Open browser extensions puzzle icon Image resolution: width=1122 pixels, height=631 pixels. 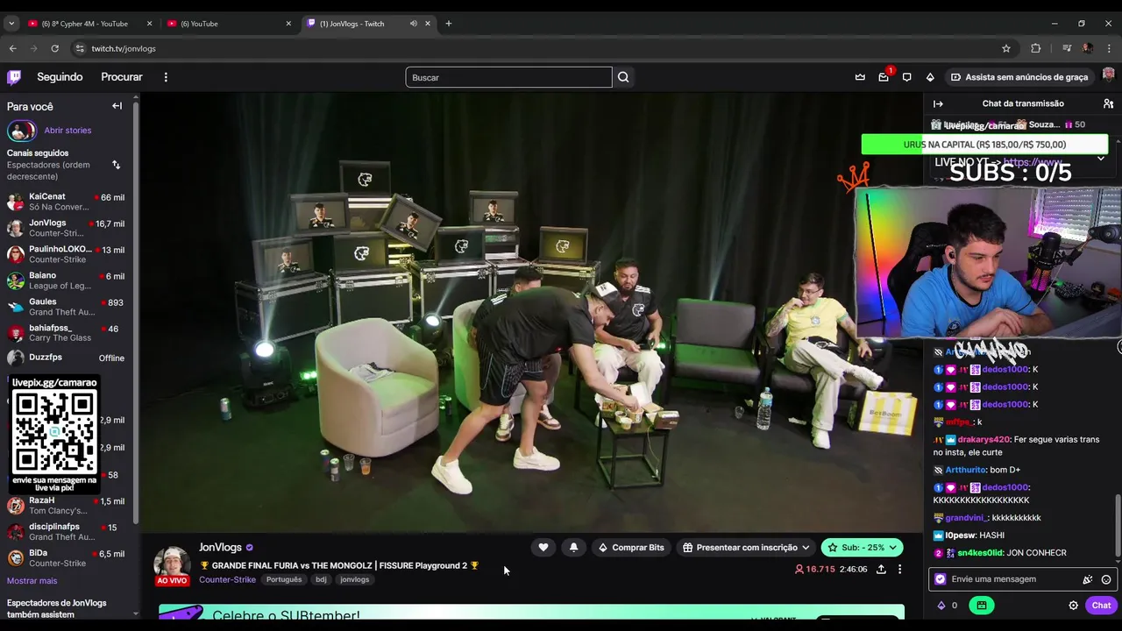point(1036,48)
